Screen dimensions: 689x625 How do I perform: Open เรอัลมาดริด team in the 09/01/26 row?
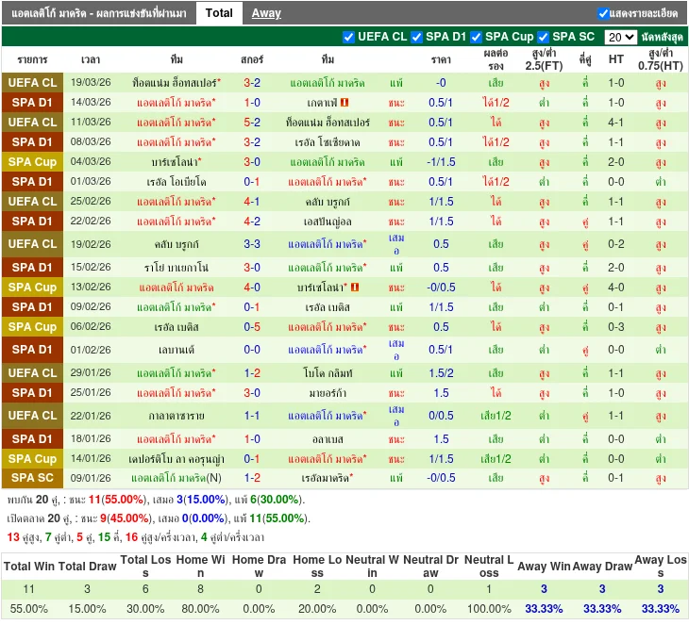(x=326, y=478)
